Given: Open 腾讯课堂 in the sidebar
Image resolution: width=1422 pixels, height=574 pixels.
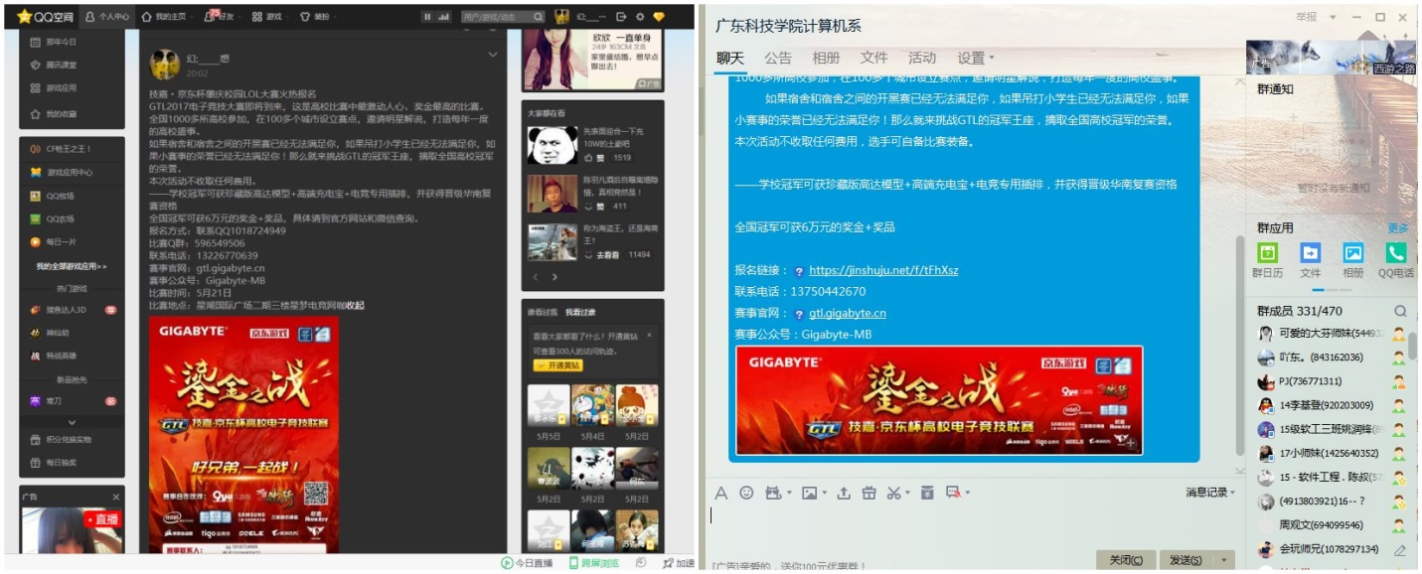Looking at the screenshot, I should [54, 65].
